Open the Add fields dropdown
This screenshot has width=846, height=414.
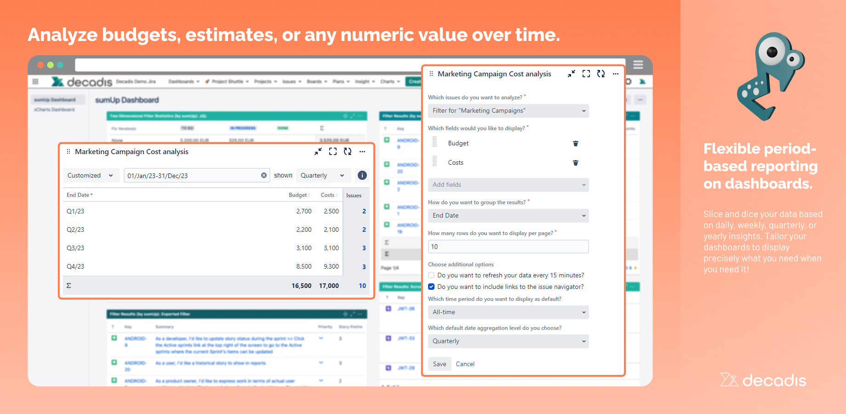tap(508, 185)
